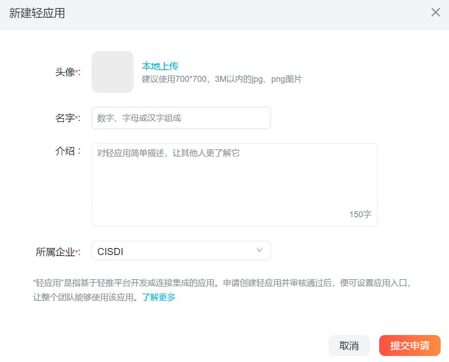Click the red required asterisk beside 所属企业
Screen dimensions: 449x362
pyautogui.click(x=76, y=251)
